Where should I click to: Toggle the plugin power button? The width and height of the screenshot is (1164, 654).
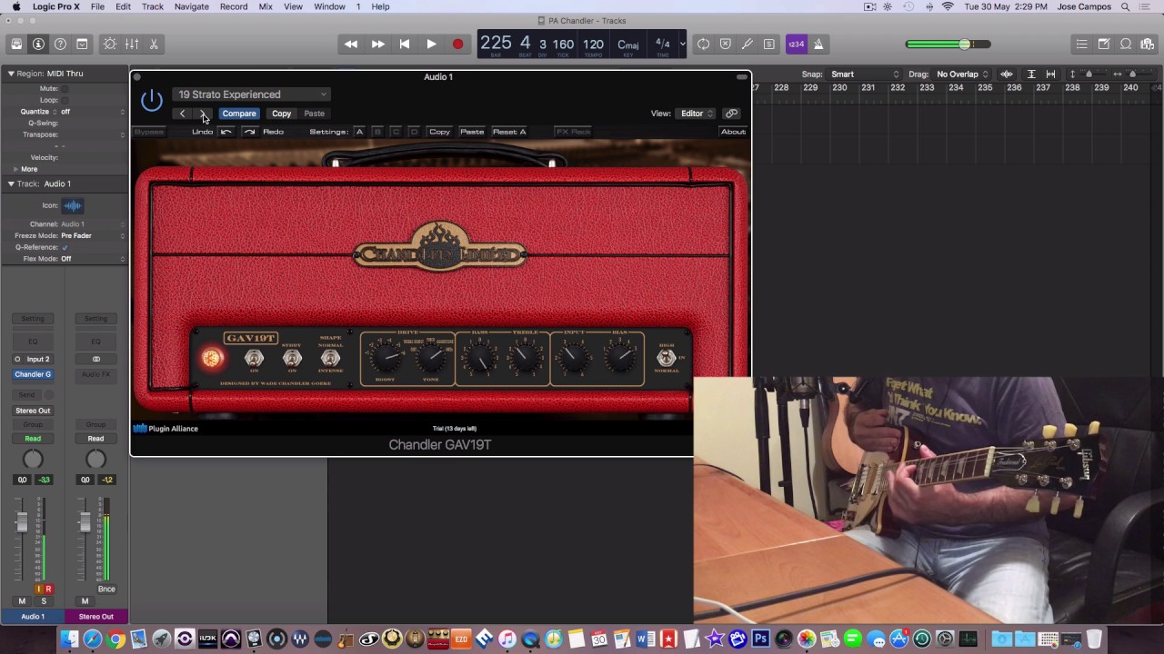click(152, 100)
